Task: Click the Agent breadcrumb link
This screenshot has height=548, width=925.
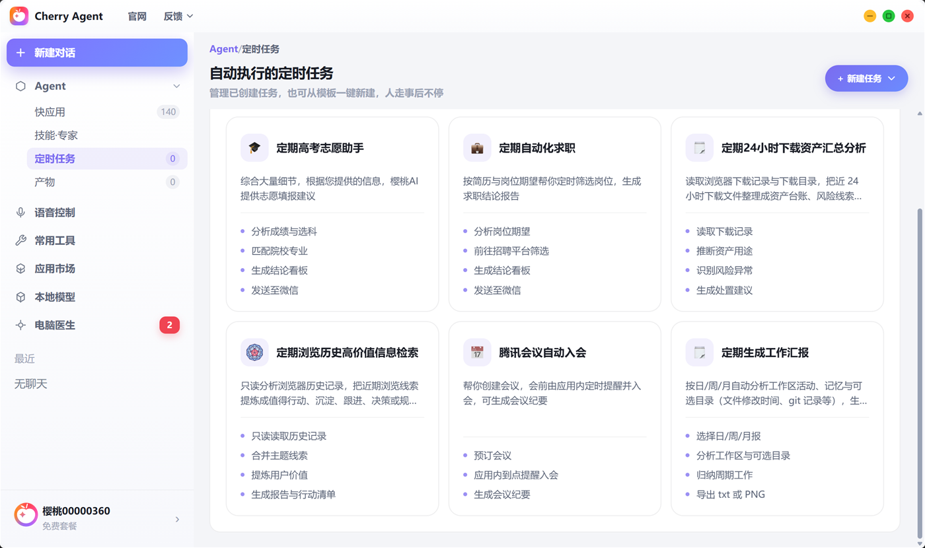Action: point(223,49)
